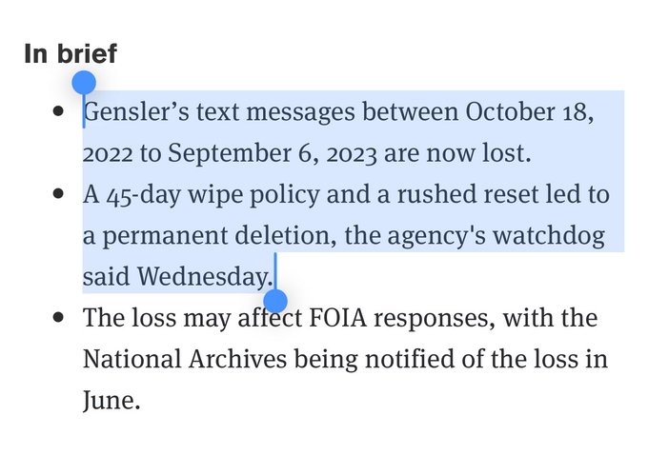
Task: Click the bullet dot before "The loss may"
Action: (x=59, y=316)
